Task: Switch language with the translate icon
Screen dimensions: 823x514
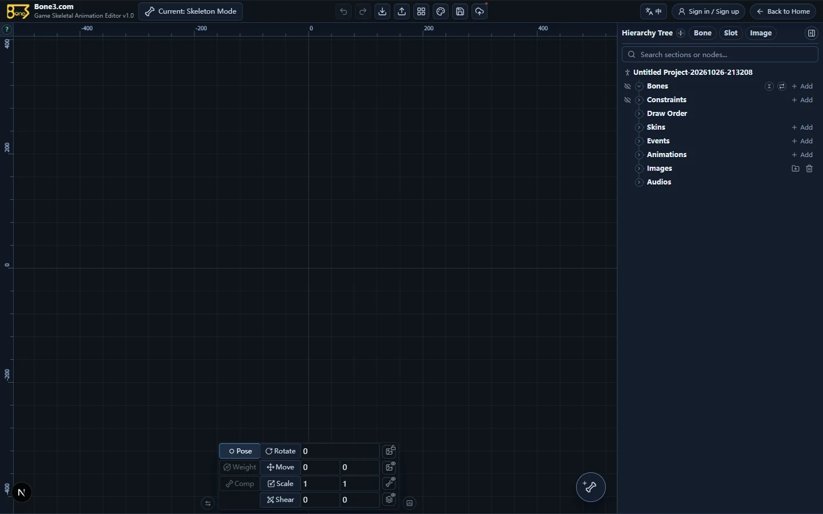Action: [654, 11]
